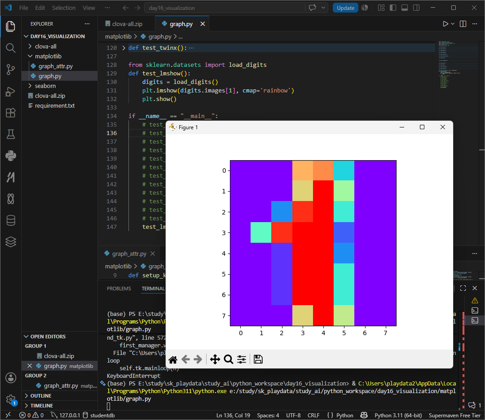Open Manage settings gear
Screen dimensions: 485x420
pos(10,399)
